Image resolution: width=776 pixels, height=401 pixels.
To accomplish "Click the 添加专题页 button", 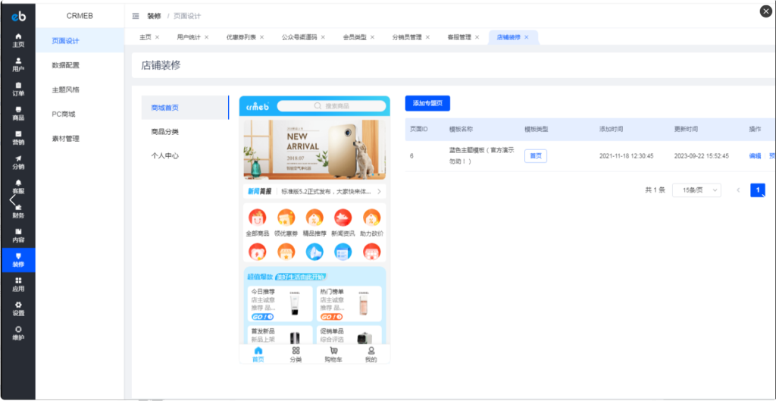I will (x=427, y=103).
